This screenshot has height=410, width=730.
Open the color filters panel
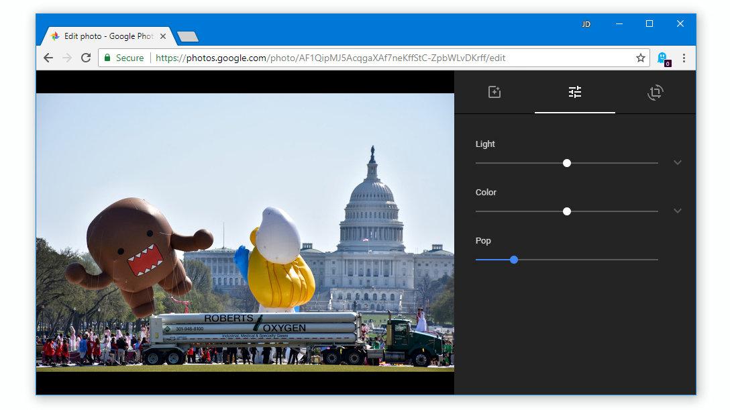(x=494, y=93)
